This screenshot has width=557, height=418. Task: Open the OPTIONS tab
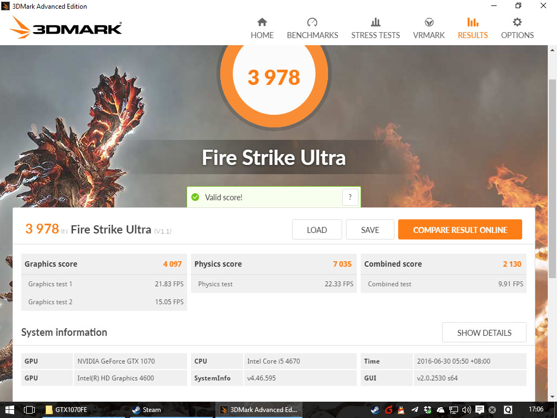[517, 28]
